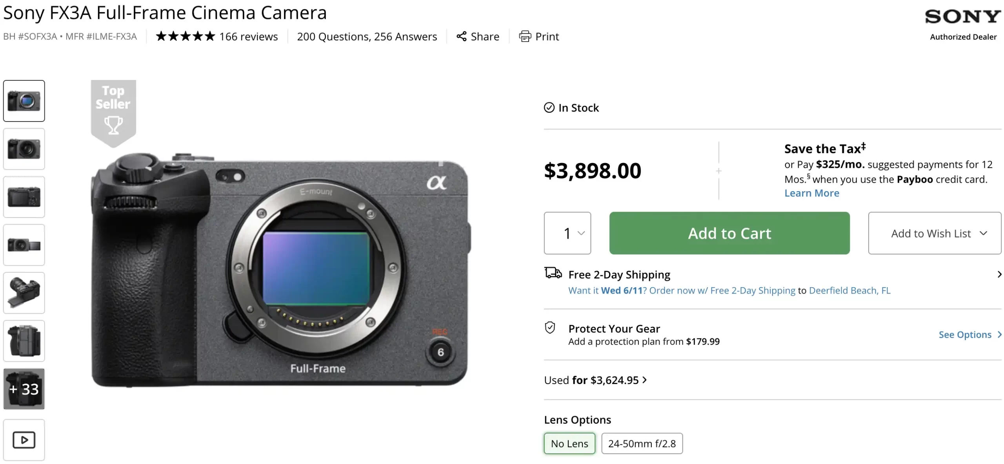Viewport: 1004px width, 464px height.
Task: Click the Share icon
Action: [462, 36]
